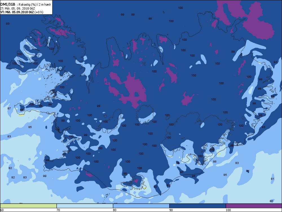This screenshot has width=282, height=212.
Task: Click the medium blue 80–90 legend swatch
Action: click(x=141, y=206)
